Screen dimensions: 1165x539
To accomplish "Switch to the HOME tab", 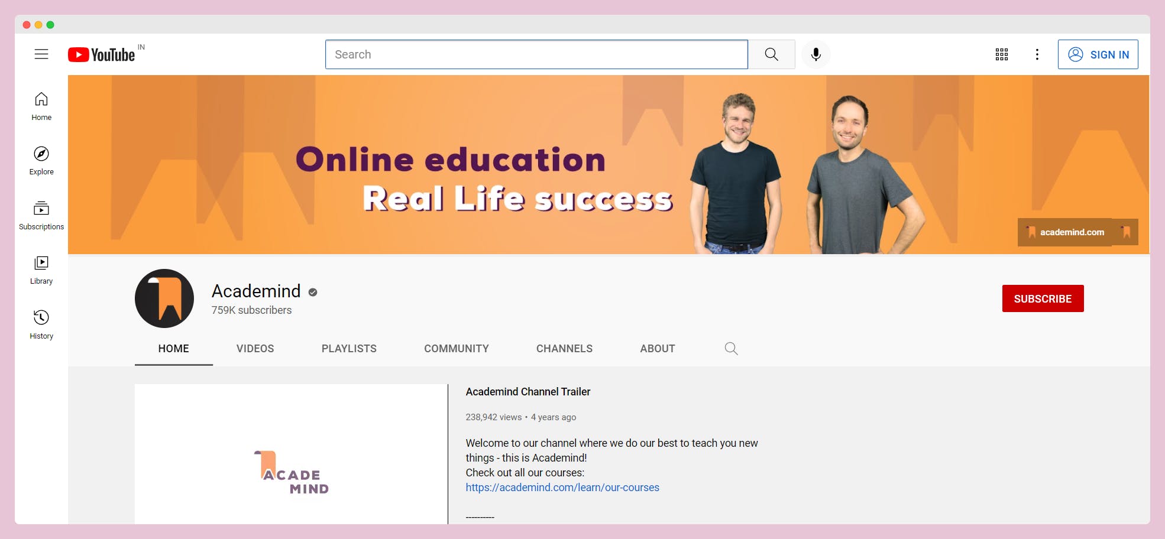I will (x=174, y=349).
